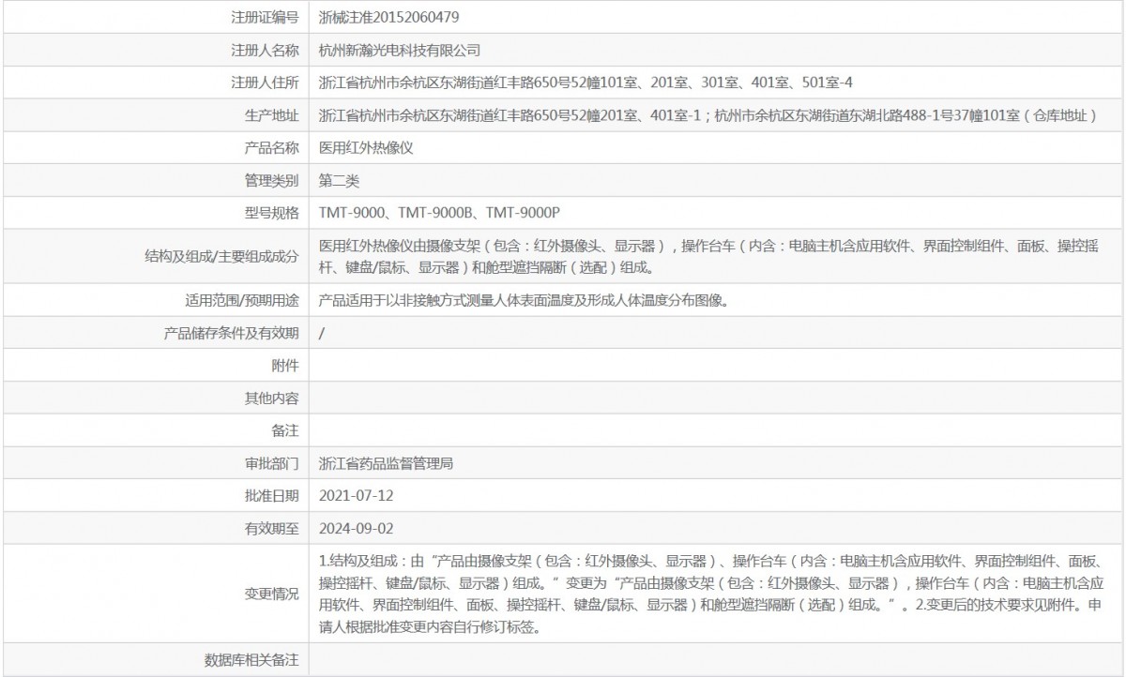Select change details starting 1.结构及组成
The height and width of the screenshot is (677, 1126).
point(710,594)
